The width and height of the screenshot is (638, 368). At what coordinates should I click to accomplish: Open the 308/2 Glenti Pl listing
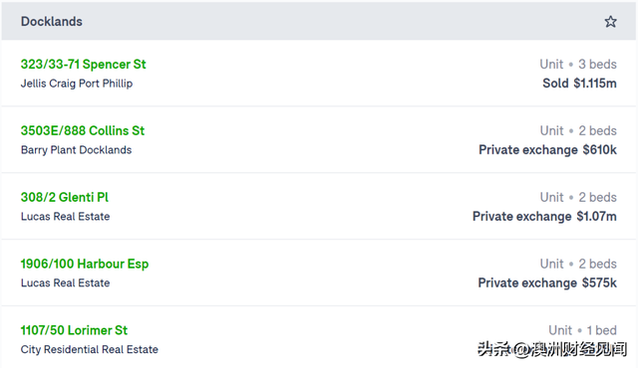click(x=64, y=197)
